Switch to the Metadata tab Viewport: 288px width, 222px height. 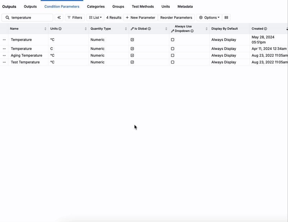(185, 6)
